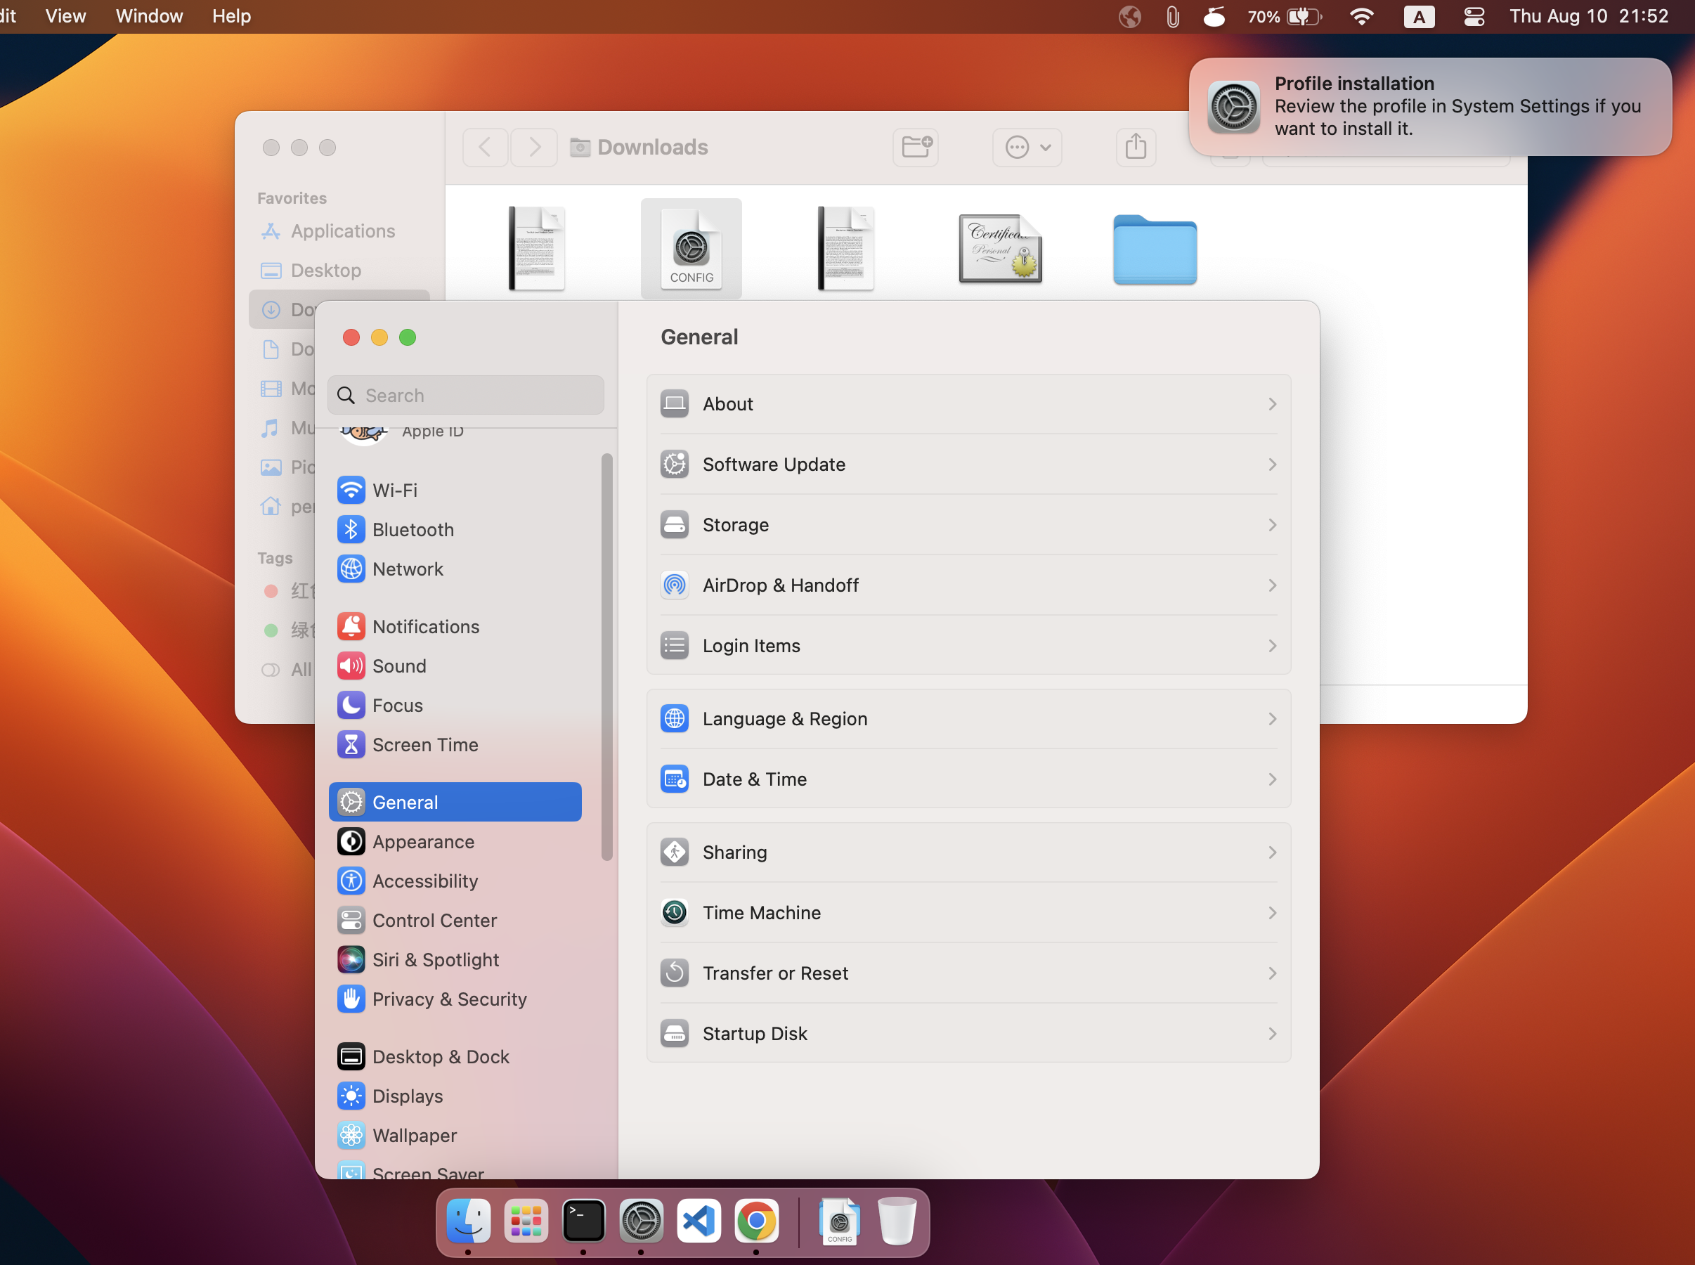
Task: Click the Profile installation notification
Action: point(1429,108)
